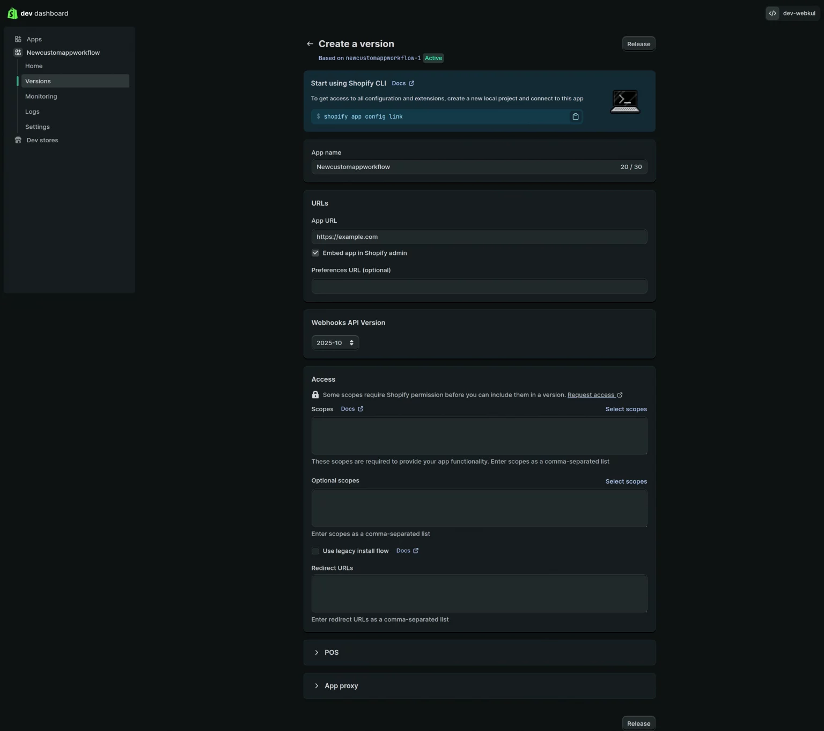This screenshot has width=824, height=731.
Task: Open the dev-webkul account menu
Action: [x=793, y=13]
